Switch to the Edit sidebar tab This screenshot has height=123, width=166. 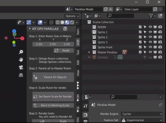tap(78, 62)
